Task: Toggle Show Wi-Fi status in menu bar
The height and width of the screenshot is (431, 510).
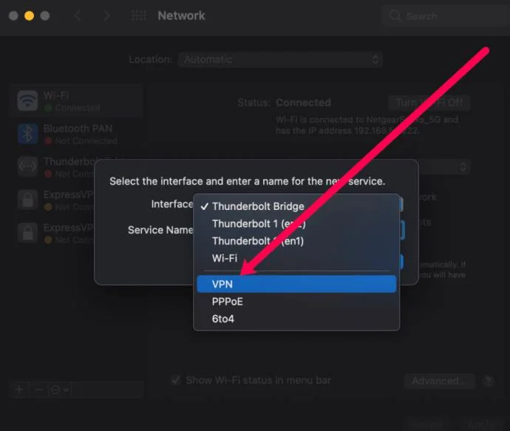Action: pyautogui.click(x=176, y=380)
